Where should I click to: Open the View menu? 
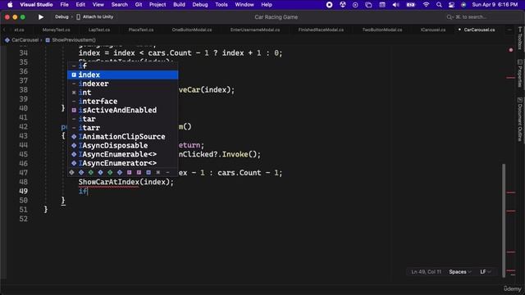pyautogui.click(x=98, y=5)
